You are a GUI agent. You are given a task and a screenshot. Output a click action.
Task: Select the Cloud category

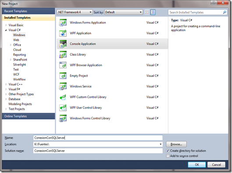(17, 50)
